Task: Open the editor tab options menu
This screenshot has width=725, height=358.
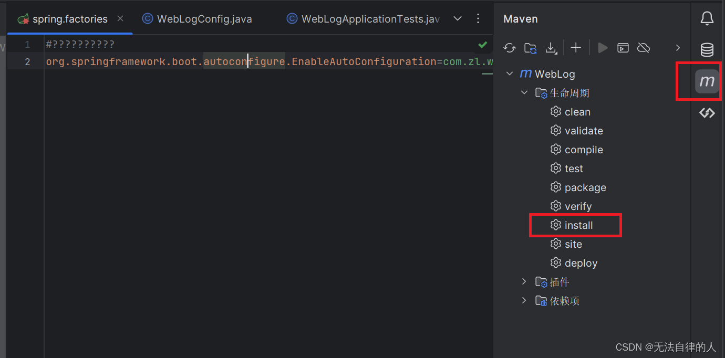Action: (x=478, y=19)
